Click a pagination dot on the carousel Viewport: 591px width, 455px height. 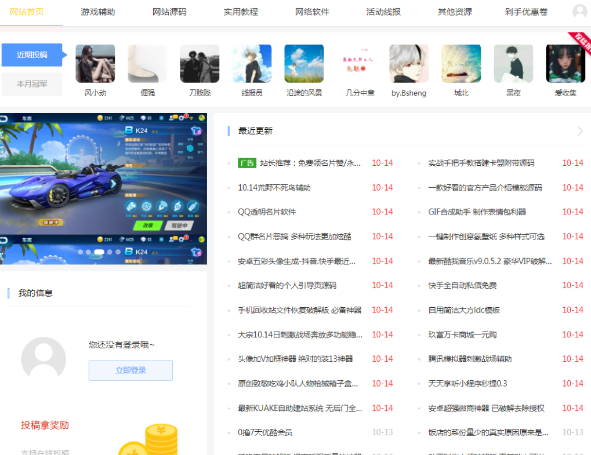click(x=99, y=252)
